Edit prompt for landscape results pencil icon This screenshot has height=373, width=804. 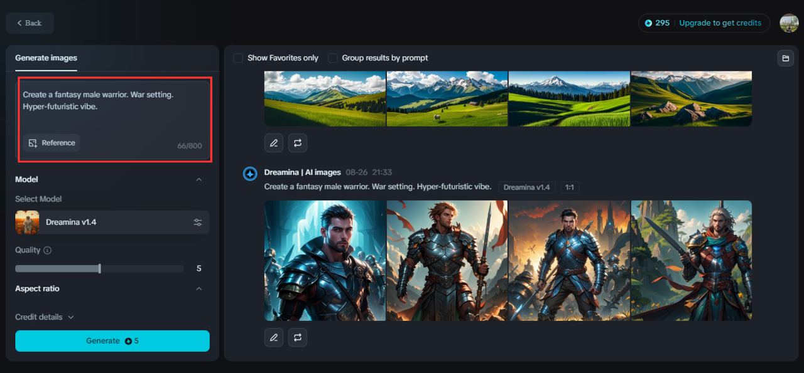tap(274, 143)
